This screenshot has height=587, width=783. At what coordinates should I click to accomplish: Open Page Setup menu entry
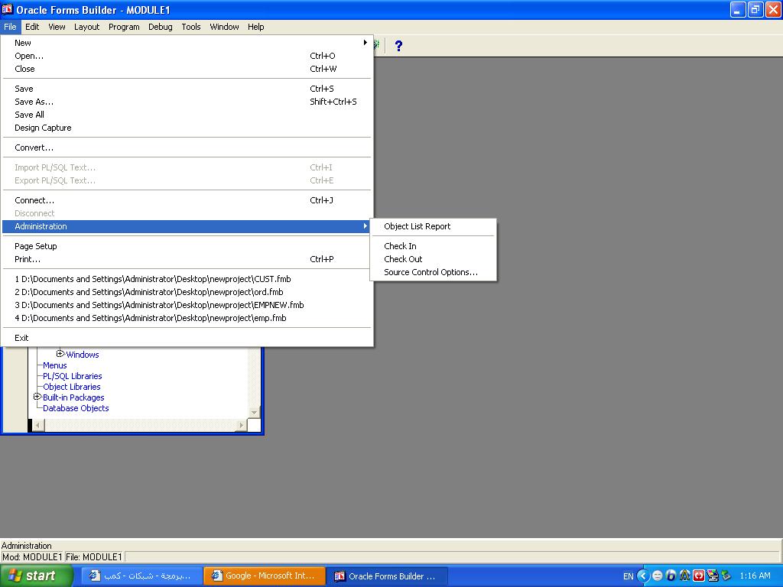(187, 246)
